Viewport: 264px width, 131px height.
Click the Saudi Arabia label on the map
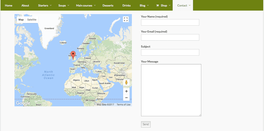[x=105, y=83]
